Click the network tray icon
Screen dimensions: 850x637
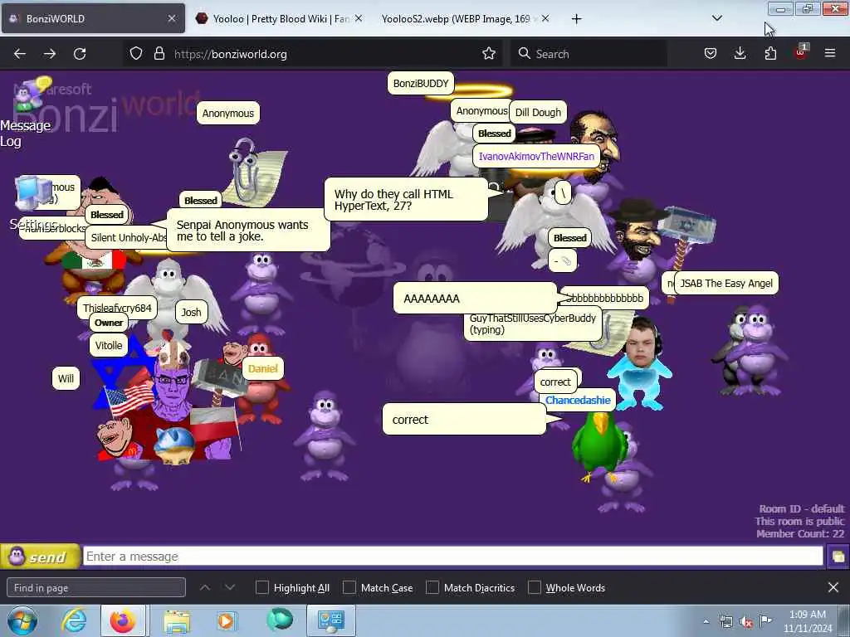point(725,622)
